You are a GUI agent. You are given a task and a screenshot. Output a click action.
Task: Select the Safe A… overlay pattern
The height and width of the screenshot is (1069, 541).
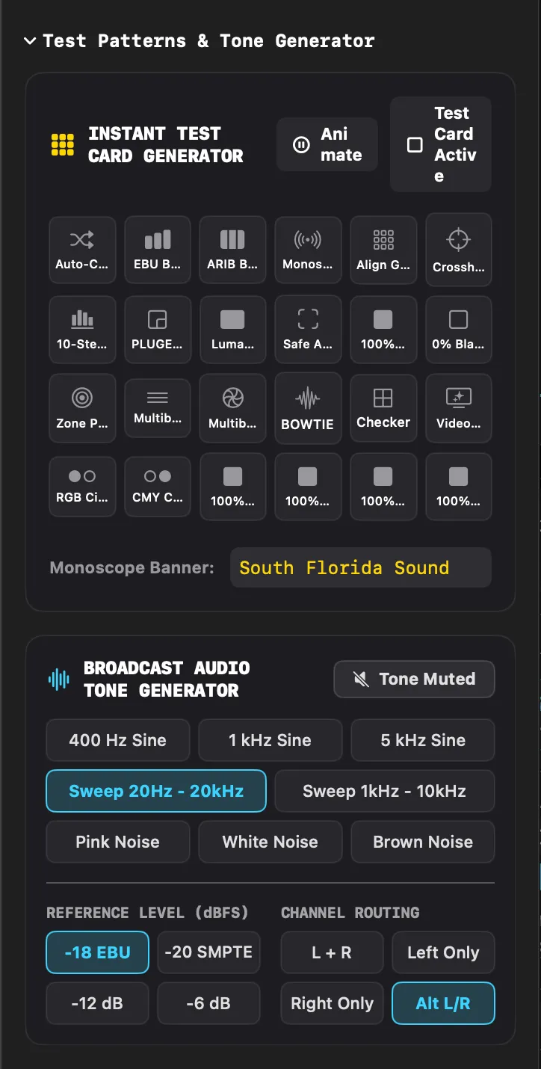308,330
